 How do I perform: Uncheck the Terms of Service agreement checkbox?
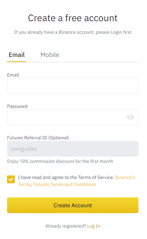[11, 179]
